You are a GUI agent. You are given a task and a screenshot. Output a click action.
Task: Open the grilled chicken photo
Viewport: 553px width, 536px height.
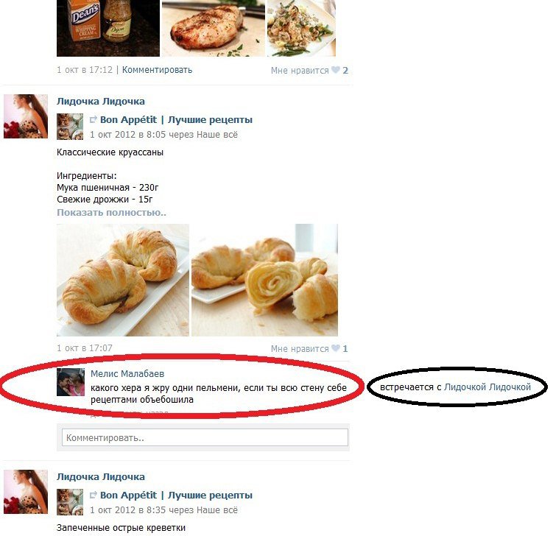[214, 28]
